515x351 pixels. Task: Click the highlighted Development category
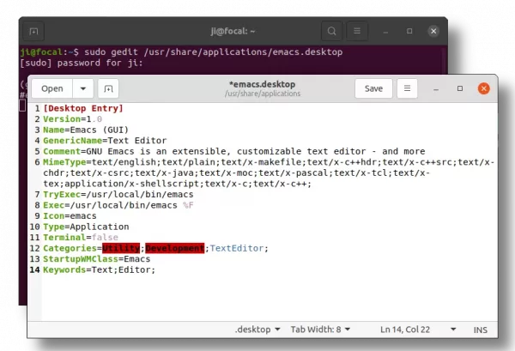click(x=175, y=248)
